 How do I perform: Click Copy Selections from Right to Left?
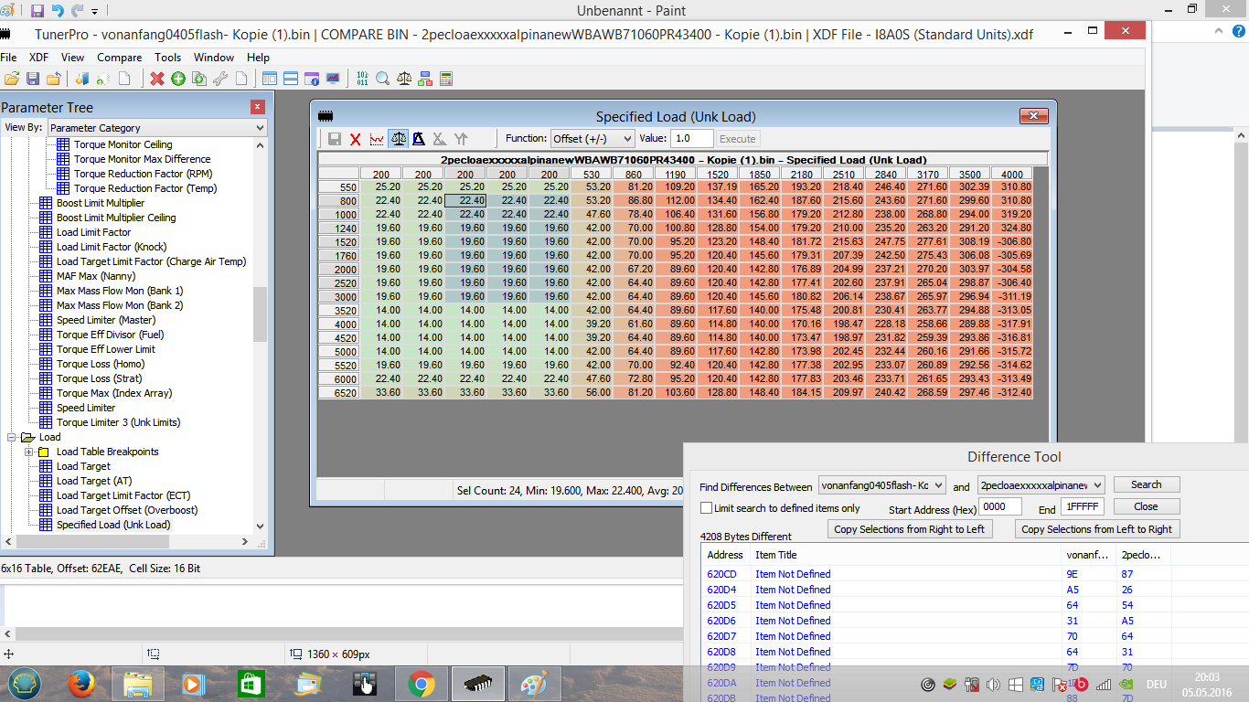(x=909, y=529)
